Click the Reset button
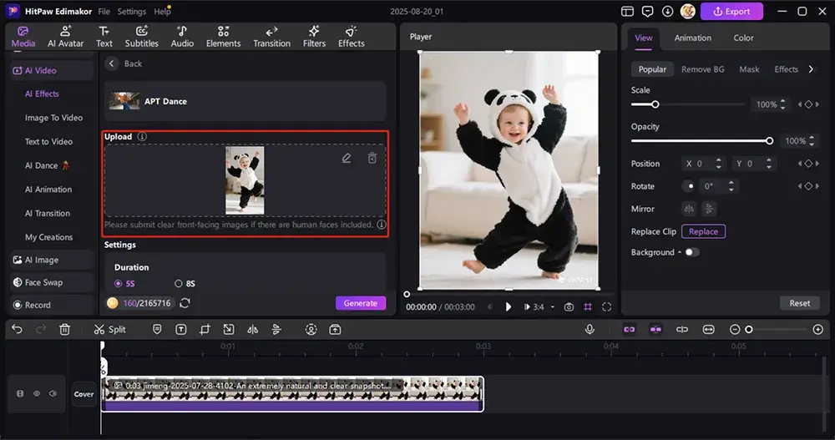The width and height of the screenshot is (835, 440). click(x=799, y=303)
